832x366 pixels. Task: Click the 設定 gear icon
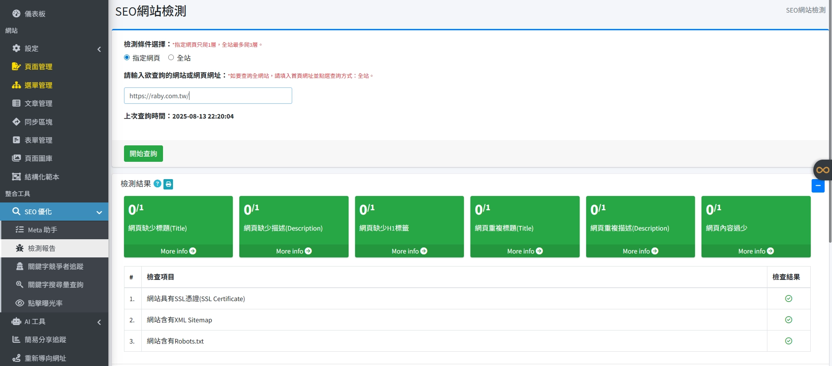point(16,48)
